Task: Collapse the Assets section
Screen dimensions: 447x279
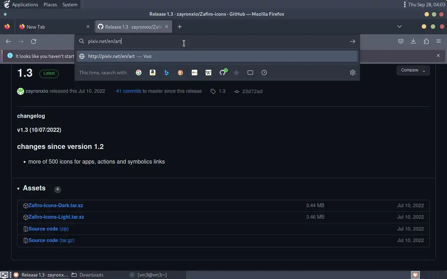Action: (31, 188)
